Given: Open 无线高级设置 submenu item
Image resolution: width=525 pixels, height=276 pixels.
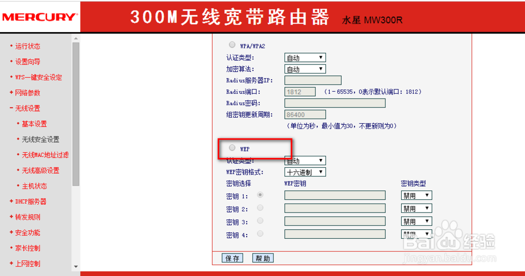Looking at the screenshot, I should click(40, 171).
